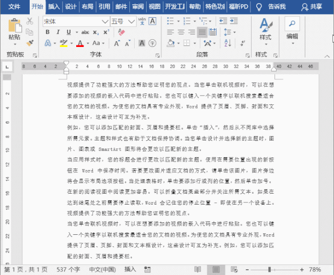
Task: Decrease font size with shrink font
Action: pyautogui.click(x=127, y=43)
